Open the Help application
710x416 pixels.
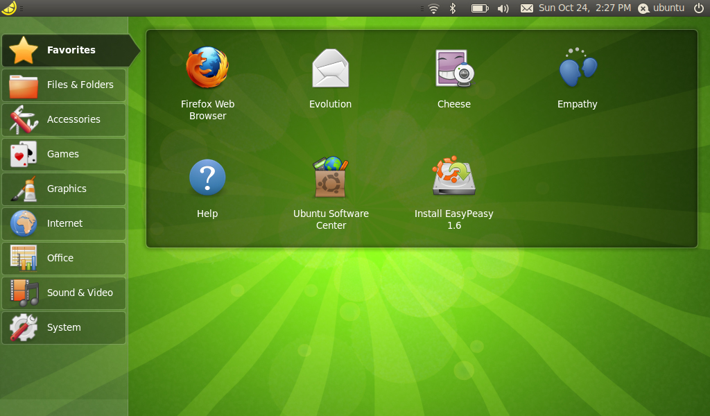pos(207,188)
